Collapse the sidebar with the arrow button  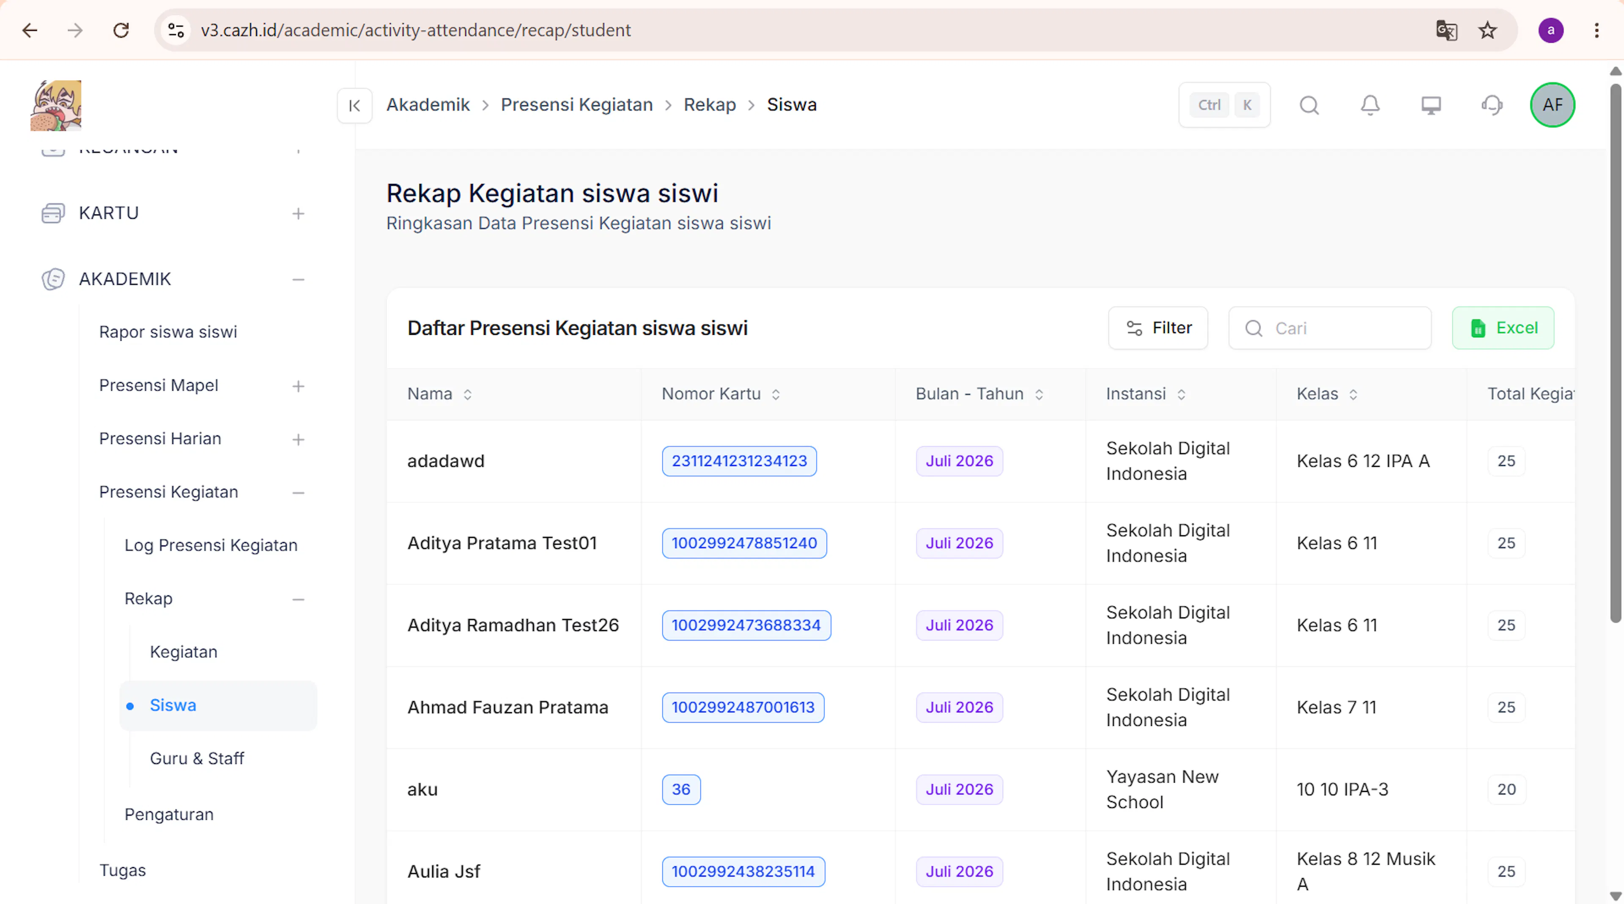point(354,105)
